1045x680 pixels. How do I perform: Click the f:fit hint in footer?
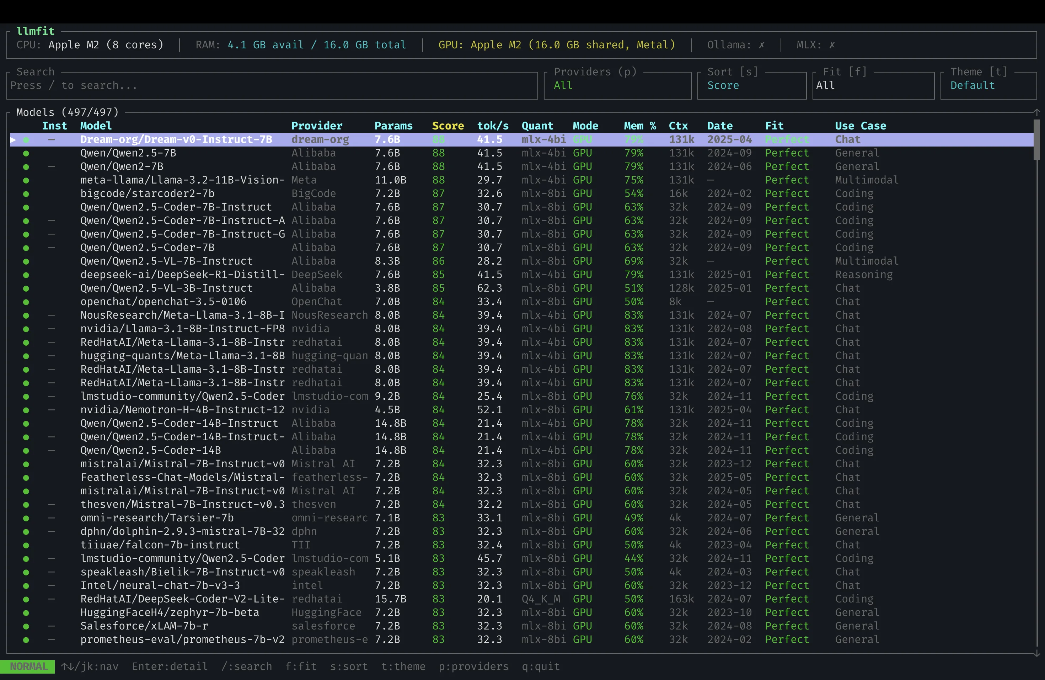301,666
